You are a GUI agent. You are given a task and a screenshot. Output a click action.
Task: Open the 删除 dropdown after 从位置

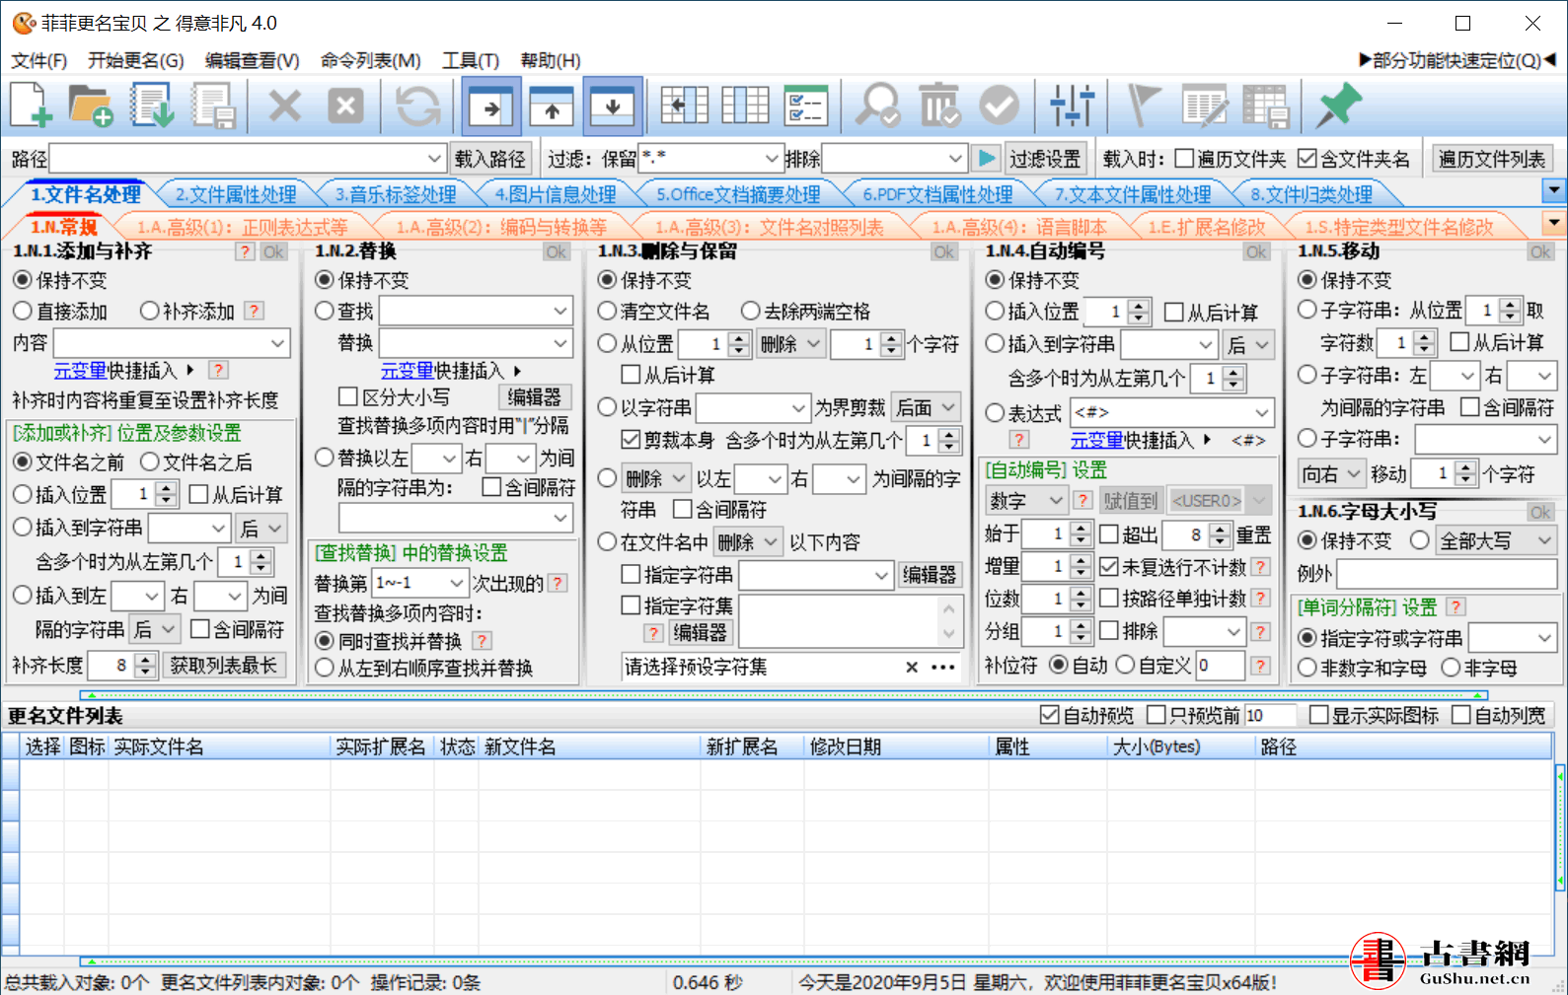pos(790,344)
